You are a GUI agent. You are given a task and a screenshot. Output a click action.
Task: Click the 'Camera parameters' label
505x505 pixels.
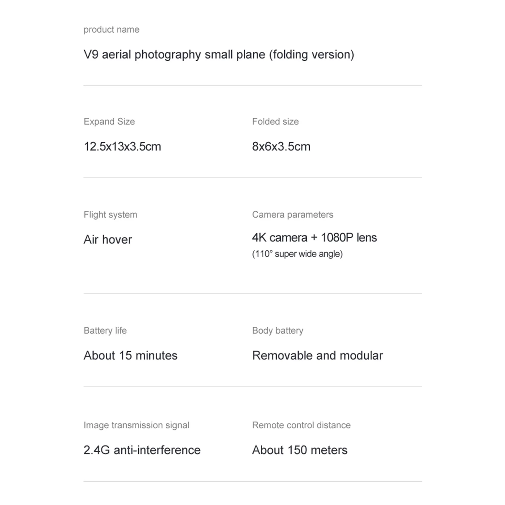click(292, 215)
